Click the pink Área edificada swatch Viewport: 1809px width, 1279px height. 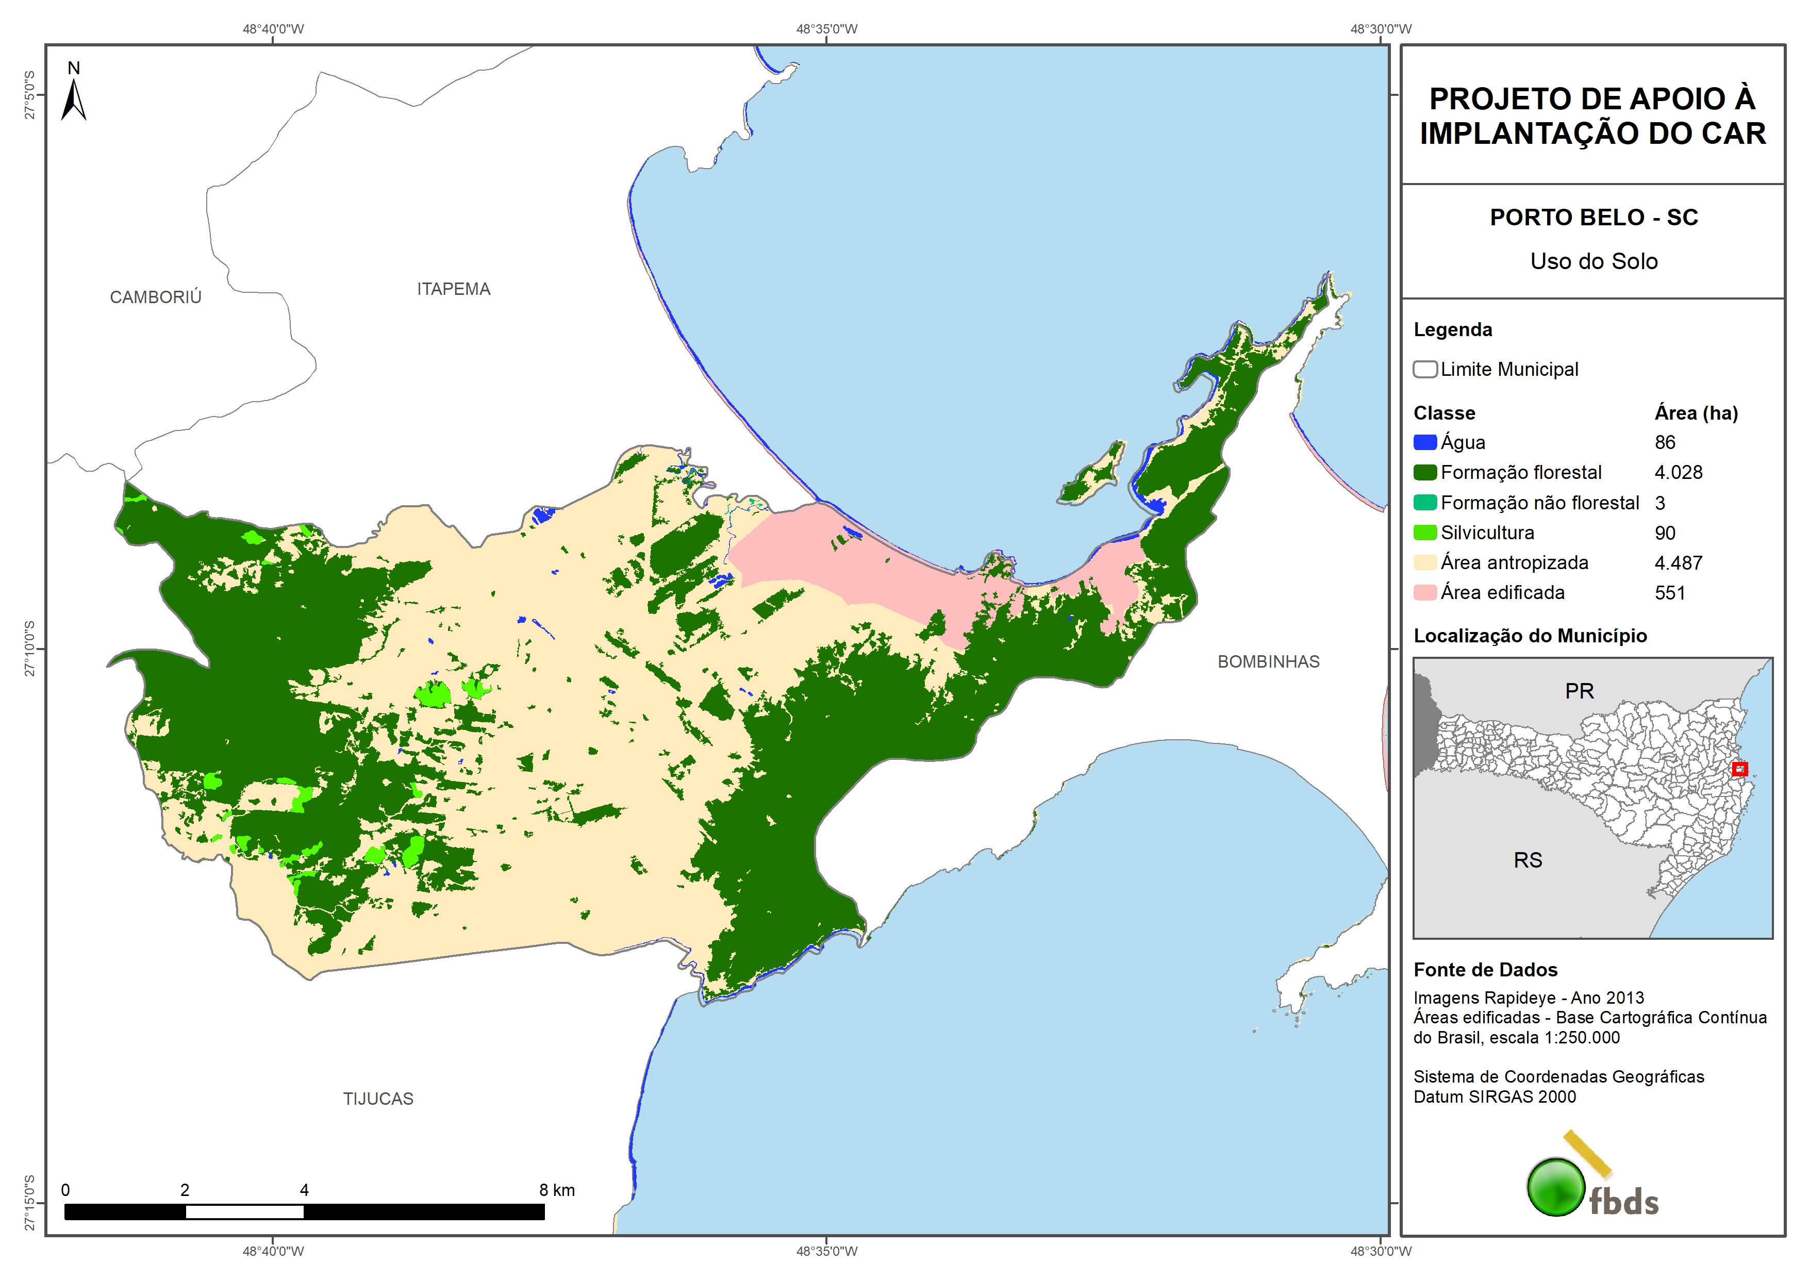click(1424, 593)
